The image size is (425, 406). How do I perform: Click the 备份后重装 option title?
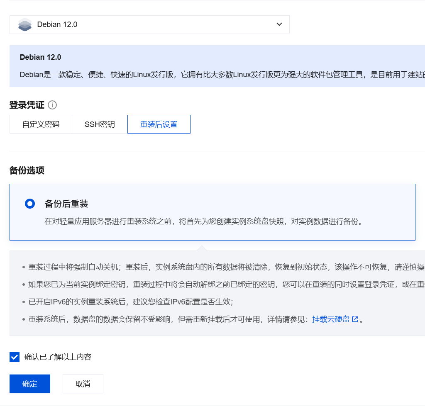tap(66, 204)
